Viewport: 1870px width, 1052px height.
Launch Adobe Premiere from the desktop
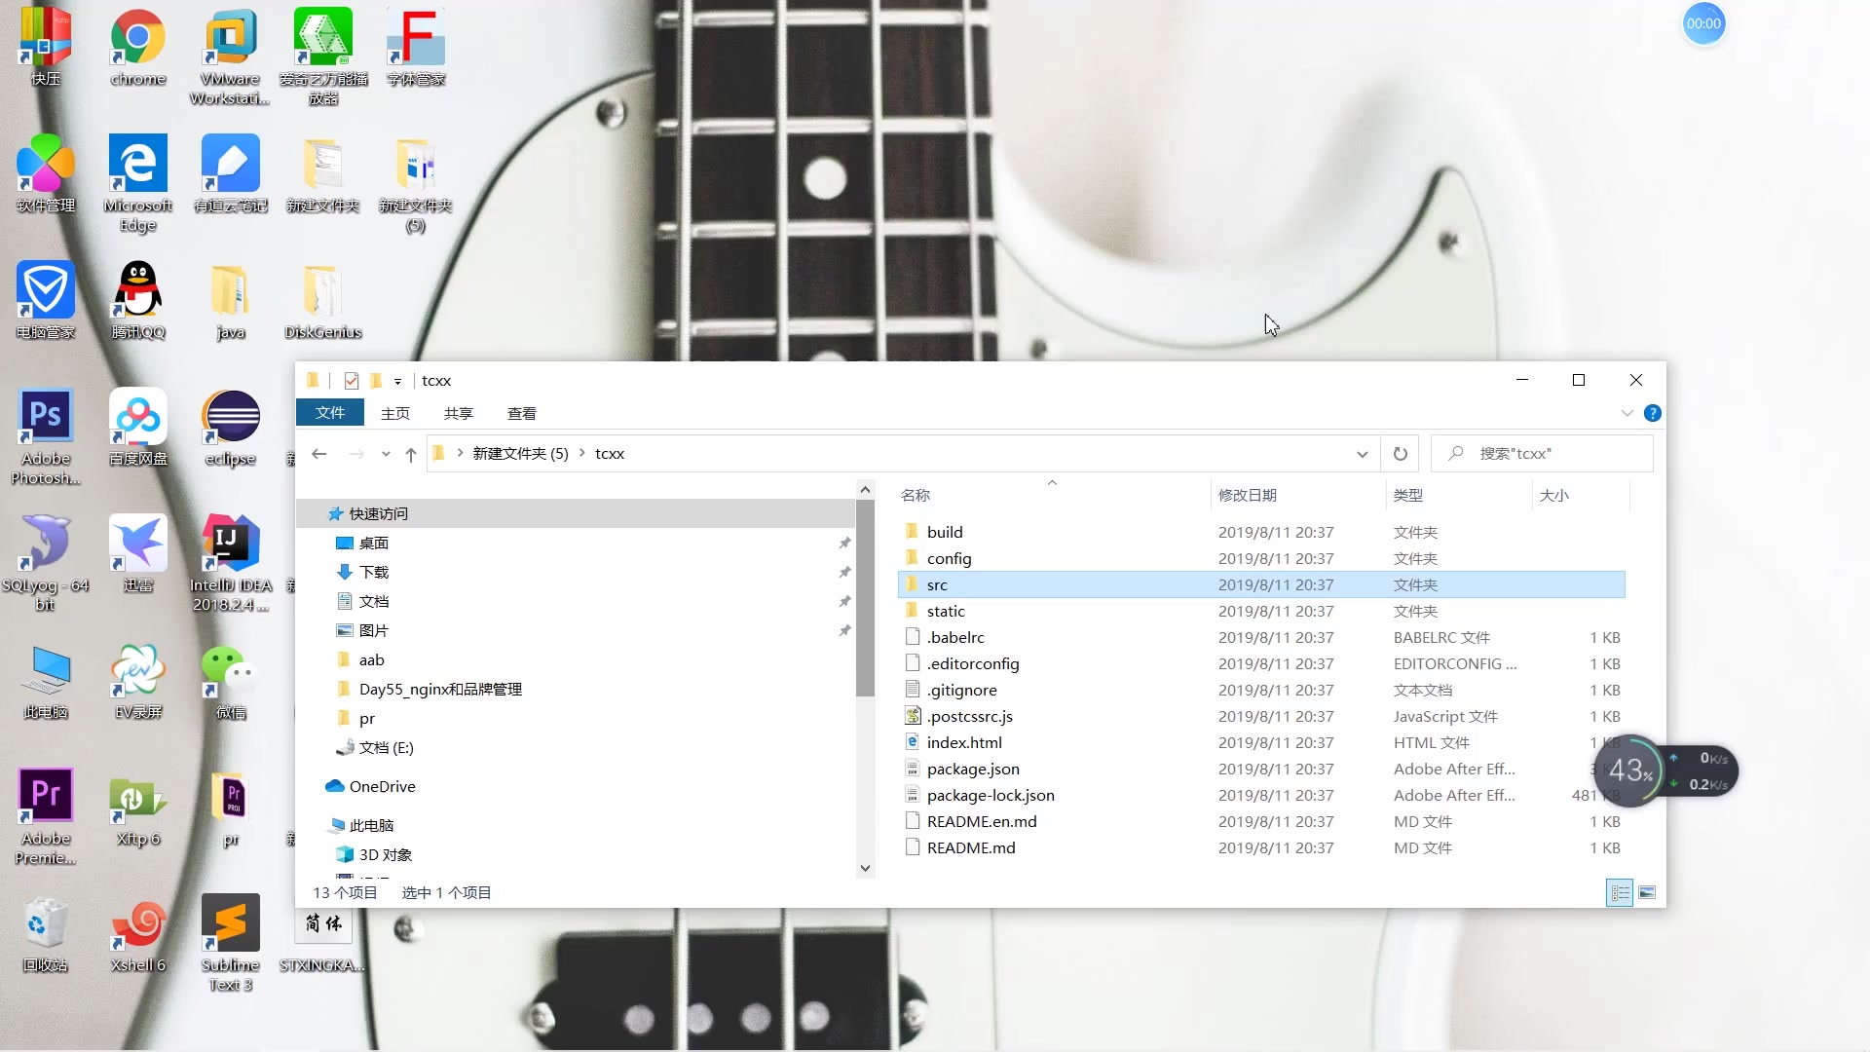coord(46,816)
